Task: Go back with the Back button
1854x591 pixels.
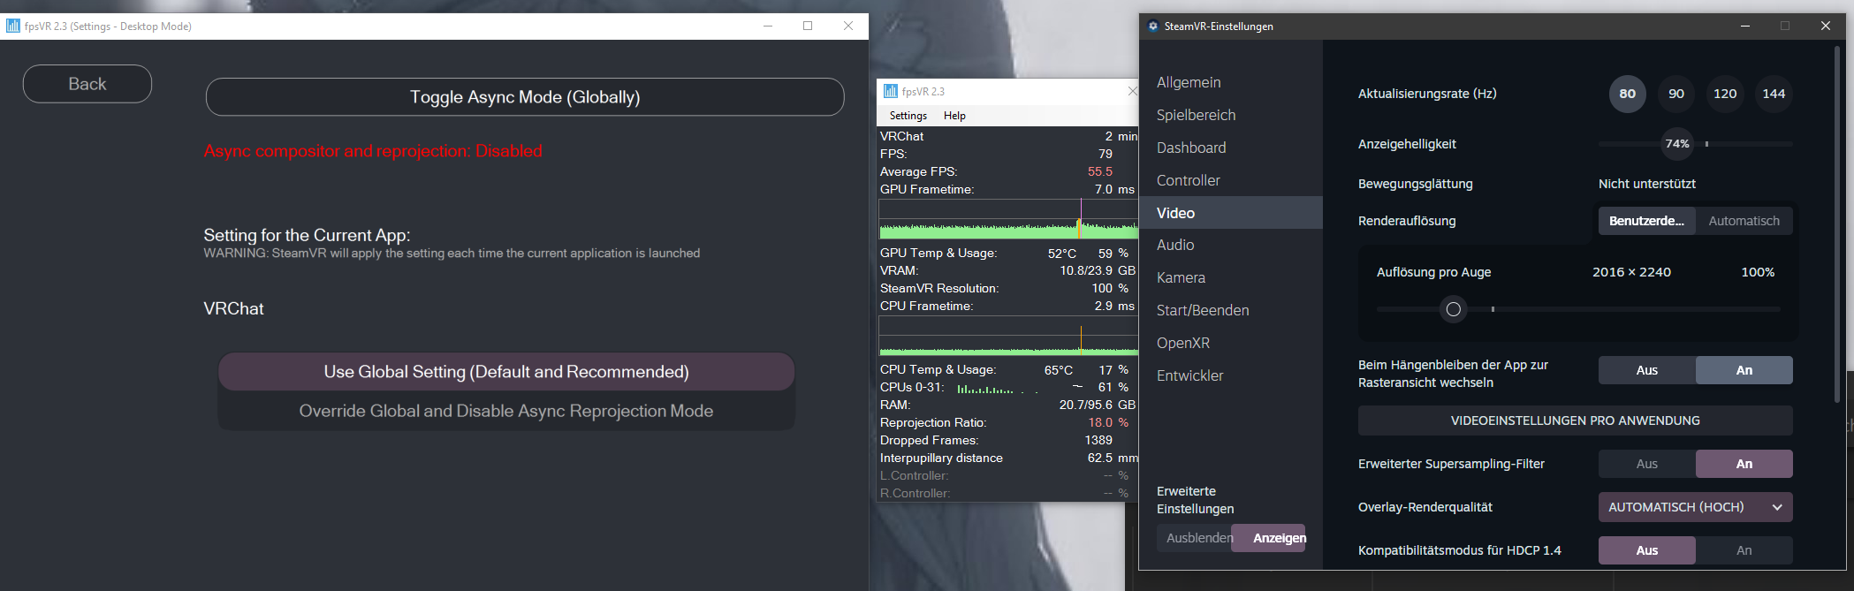Action: point(87,84)
